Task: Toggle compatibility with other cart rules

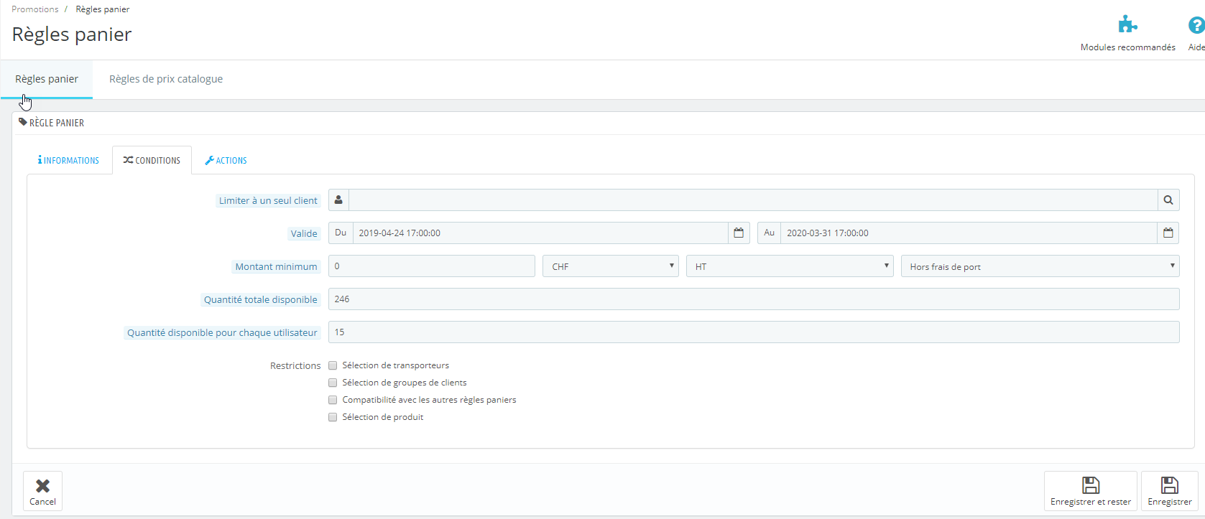Action: coord(333,400)
